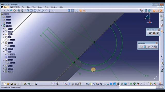Open the Line tool dropdown arrow
The image size is (165, 92).
47,12
